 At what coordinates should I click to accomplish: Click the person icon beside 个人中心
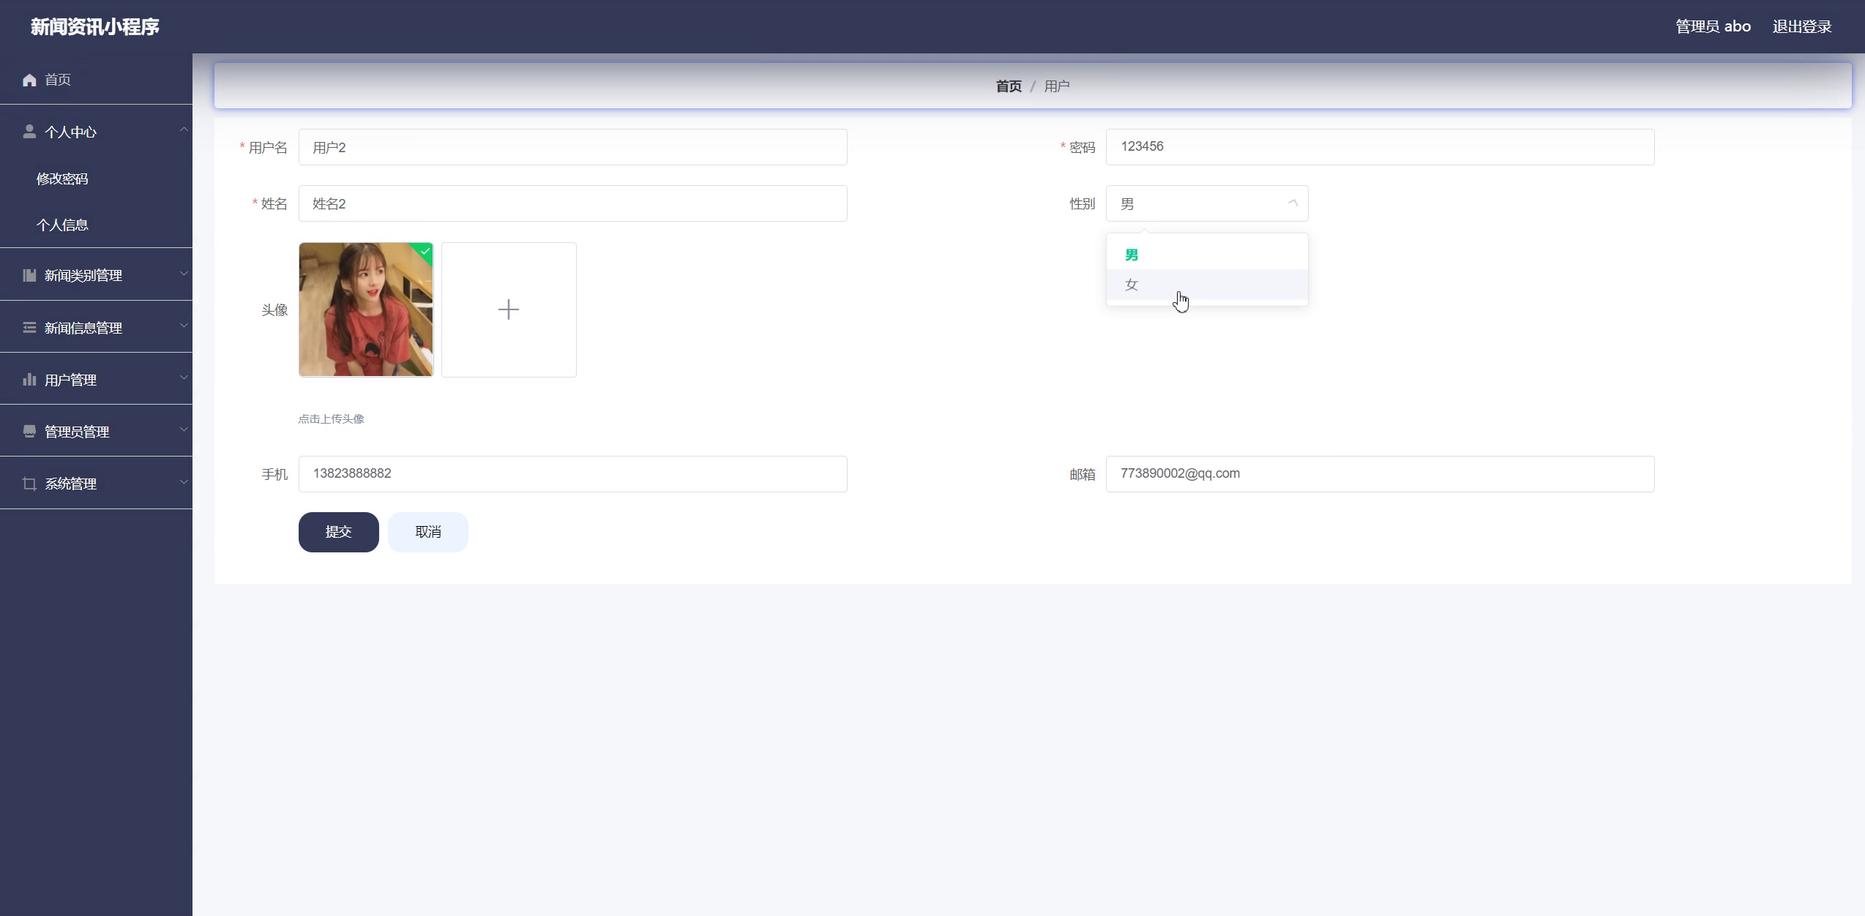coord(29,132)
